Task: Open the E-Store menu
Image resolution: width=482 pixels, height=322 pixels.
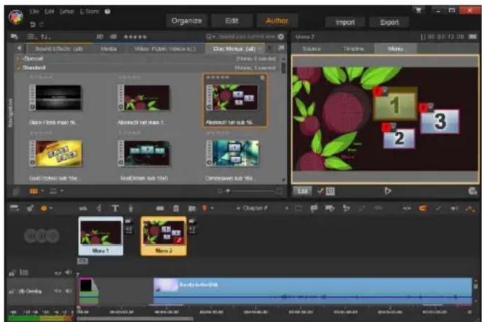Action: [90, 11]
